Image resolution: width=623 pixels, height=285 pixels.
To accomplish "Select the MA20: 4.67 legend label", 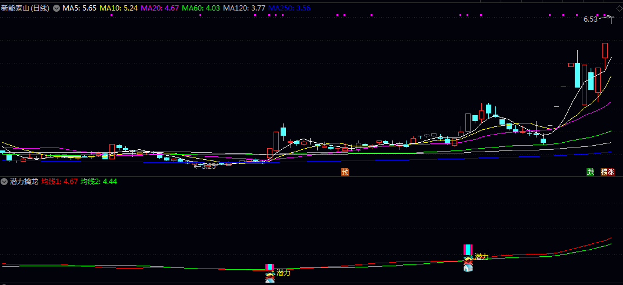I will click(x=158, y=8).
